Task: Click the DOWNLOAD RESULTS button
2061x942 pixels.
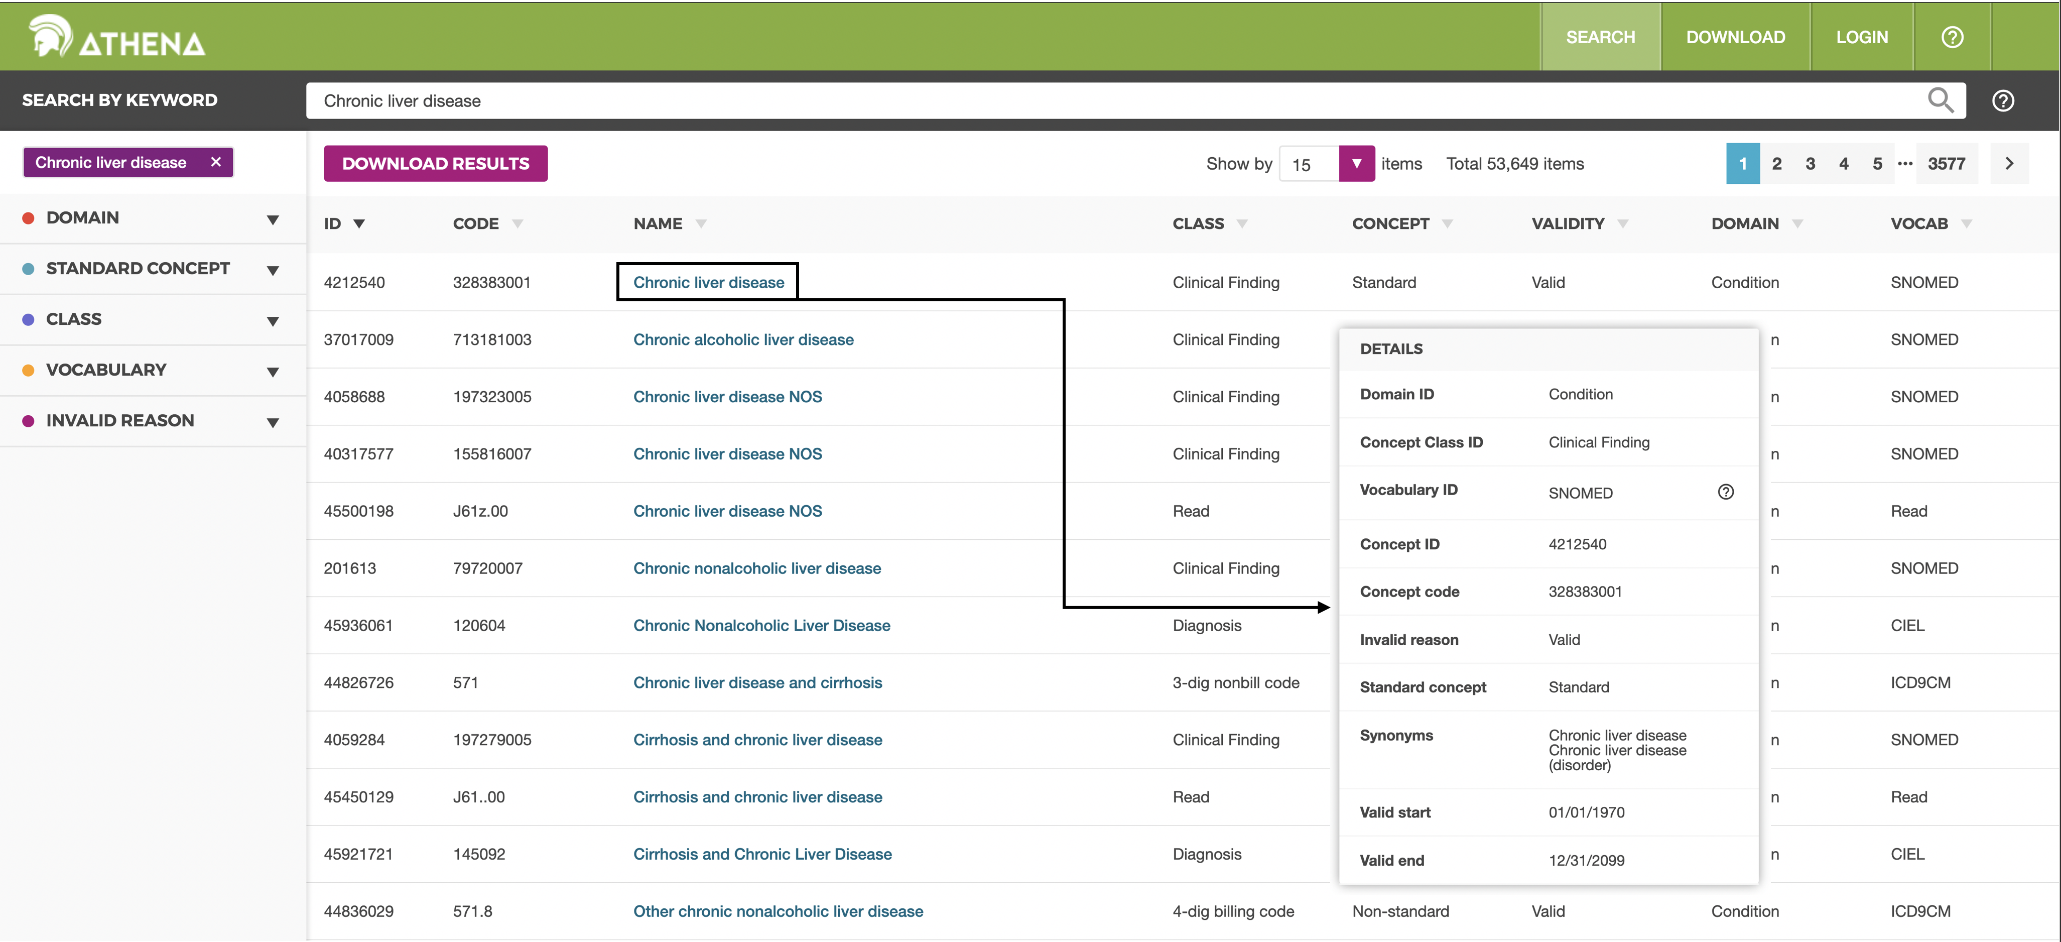Action: pyautogui.click(x=435, y=163)
